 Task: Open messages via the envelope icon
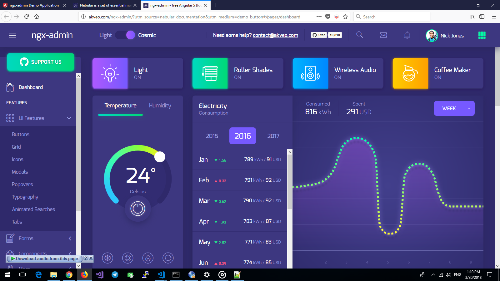(x=383, y=35)
